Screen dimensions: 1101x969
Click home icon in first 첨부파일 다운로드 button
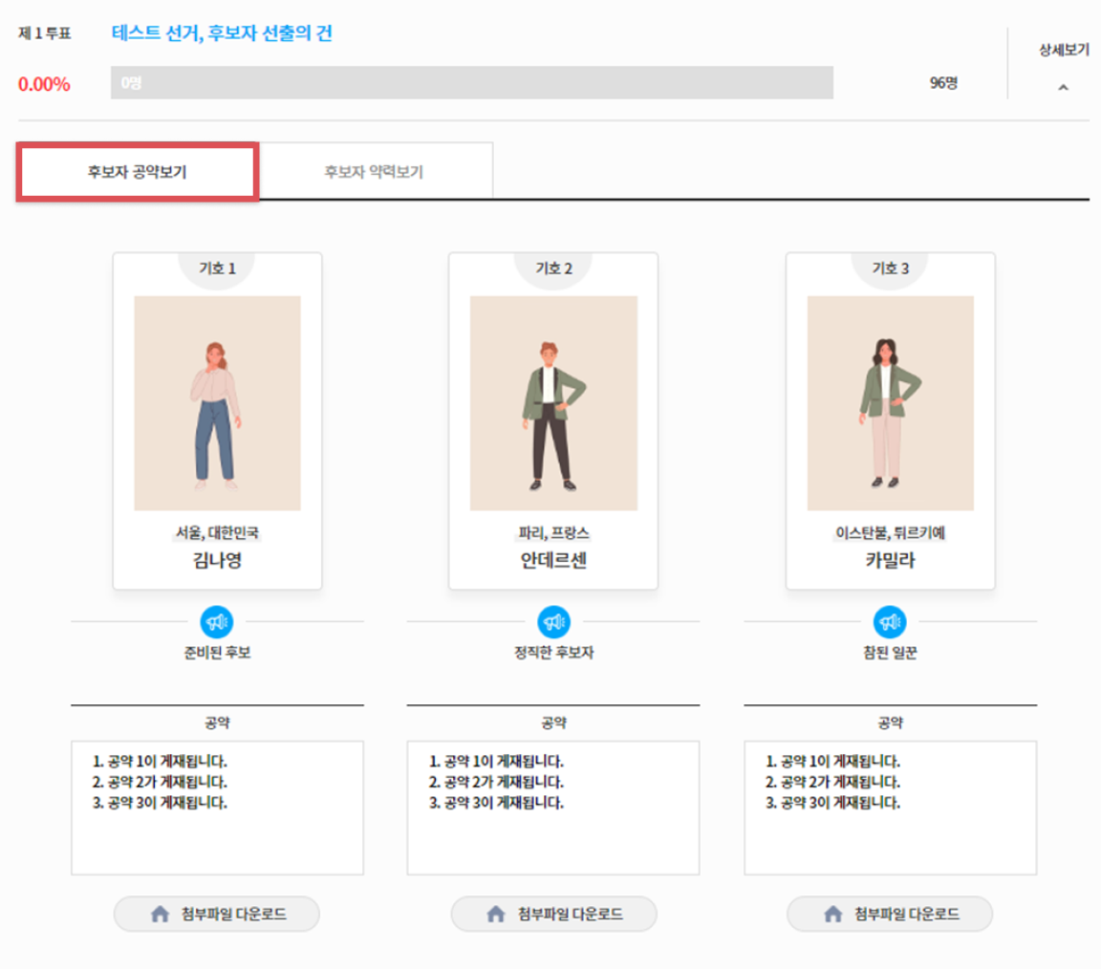click(x=160, y=915)
